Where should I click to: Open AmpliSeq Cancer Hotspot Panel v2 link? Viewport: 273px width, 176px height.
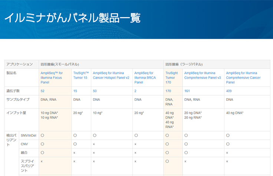pos(111,75)
